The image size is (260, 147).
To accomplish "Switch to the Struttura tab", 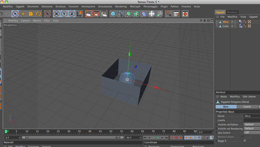I will (232, 12).
